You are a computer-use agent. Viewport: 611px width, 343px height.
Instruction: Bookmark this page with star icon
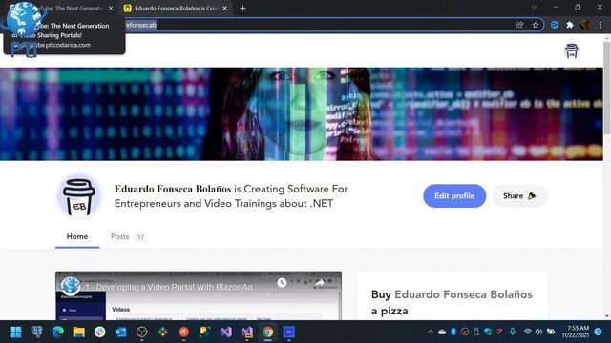click(x=536, y=25)
